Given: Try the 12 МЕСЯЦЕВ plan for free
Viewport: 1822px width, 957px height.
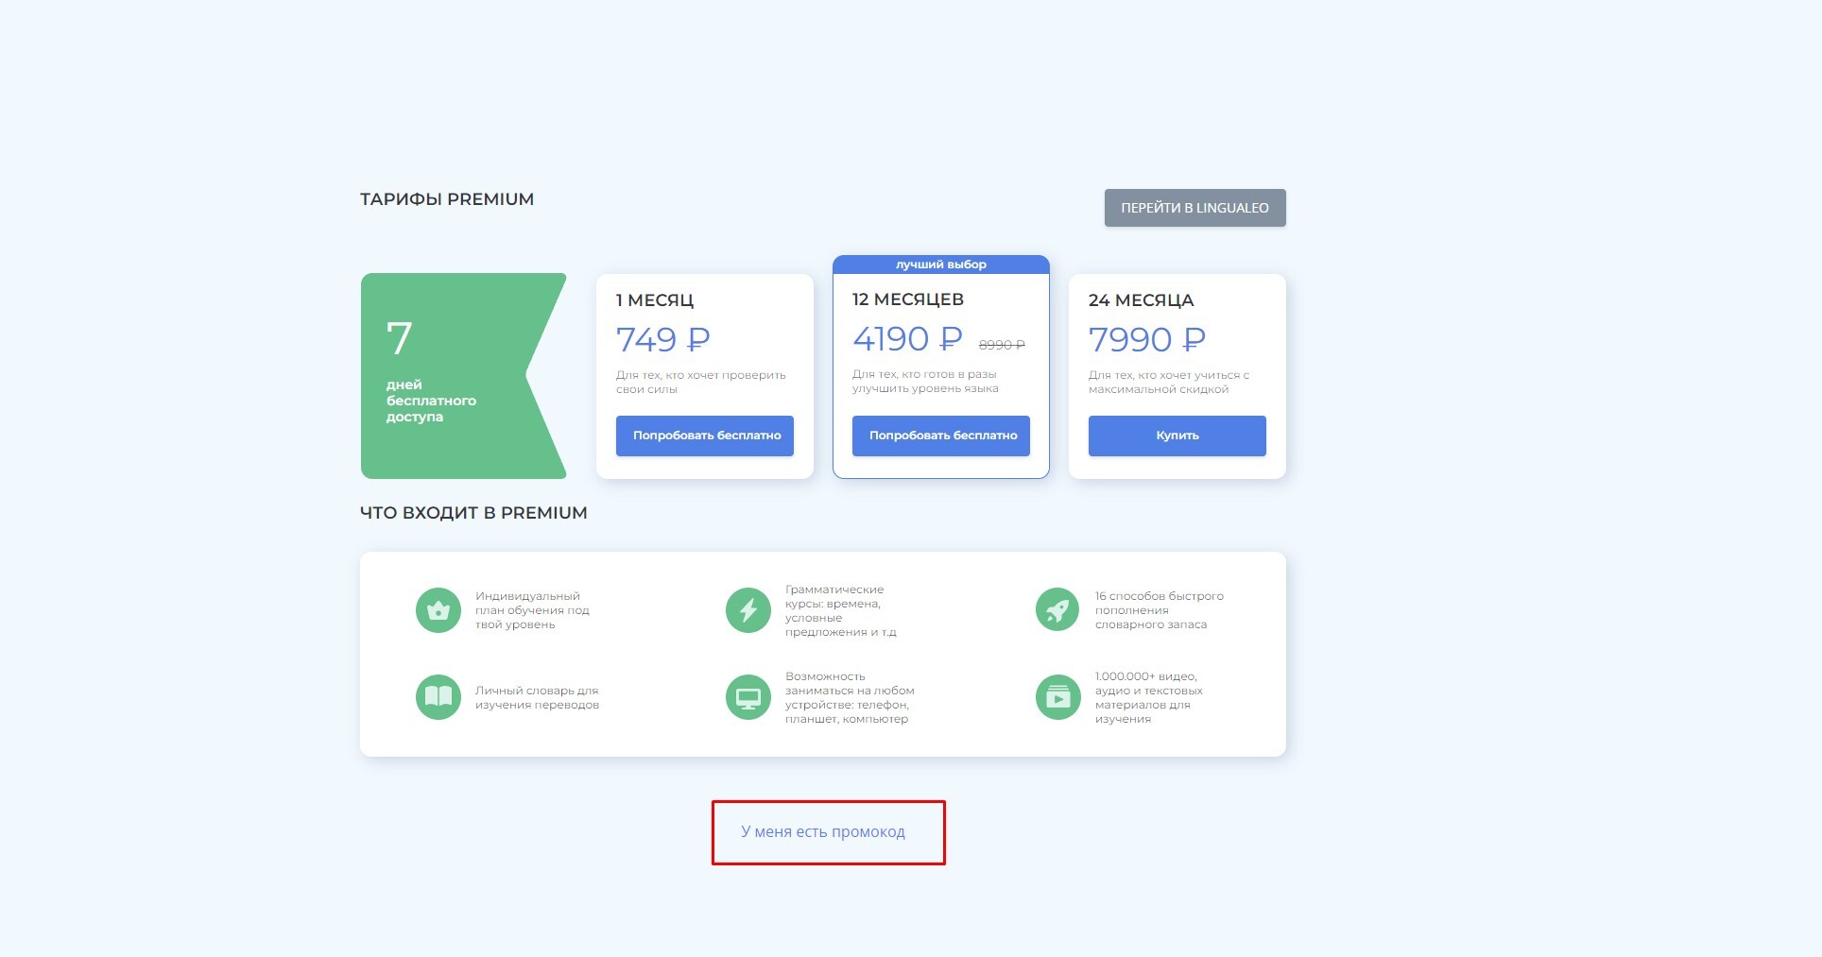Looking at the screenshot, I should pos(941,436).
